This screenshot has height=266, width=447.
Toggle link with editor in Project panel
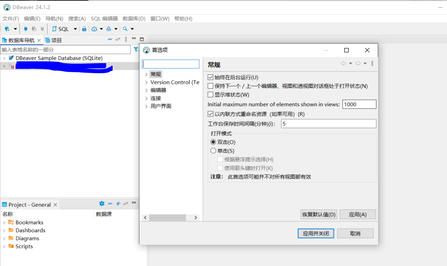pos(126,204)
